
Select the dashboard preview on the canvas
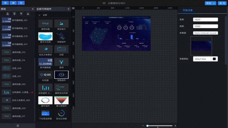tap(116, 33)
